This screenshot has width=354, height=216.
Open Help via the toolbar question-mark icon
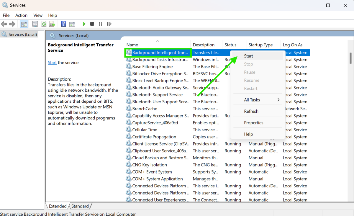coord(63,24)
